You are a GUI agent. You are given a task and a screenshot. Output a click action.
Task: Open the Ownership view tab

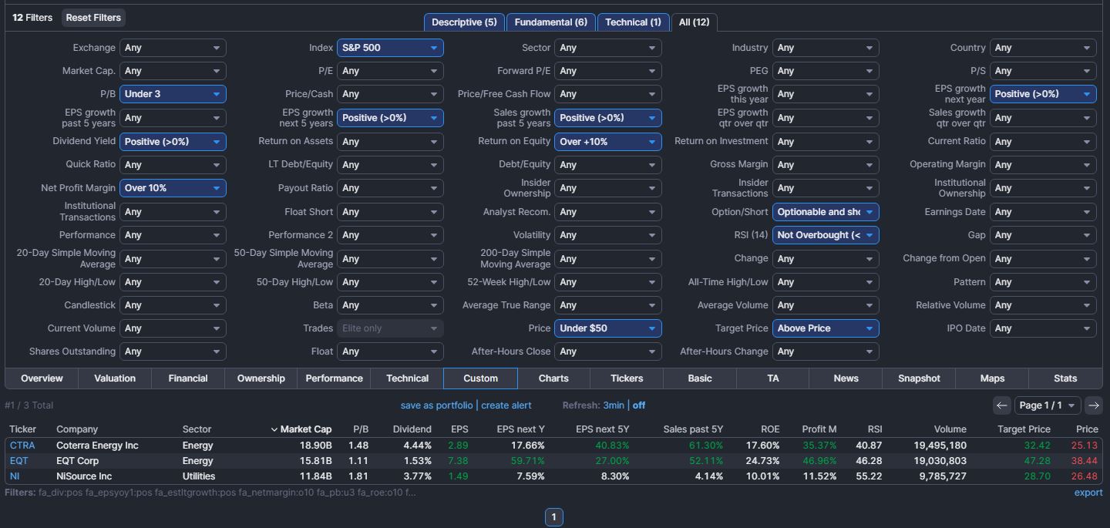[x=261, y=378]
